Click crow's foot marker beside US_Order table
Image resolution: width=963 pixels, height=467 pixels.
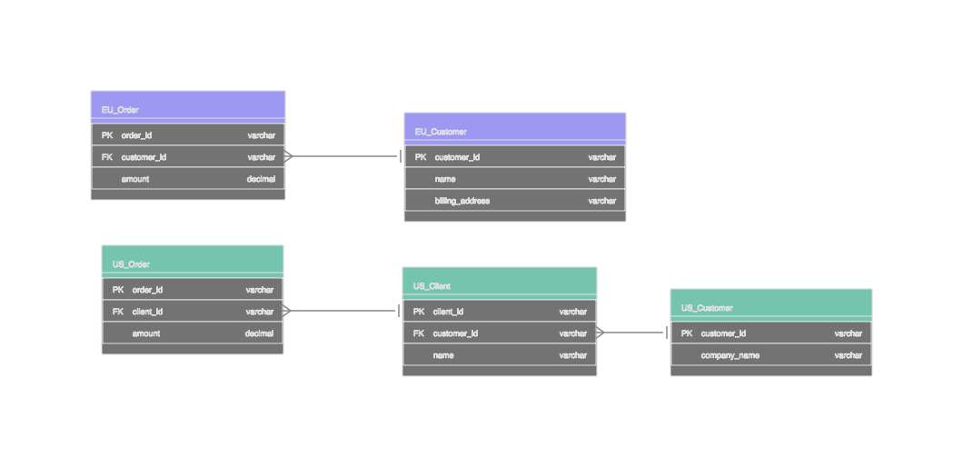point(288,311)
